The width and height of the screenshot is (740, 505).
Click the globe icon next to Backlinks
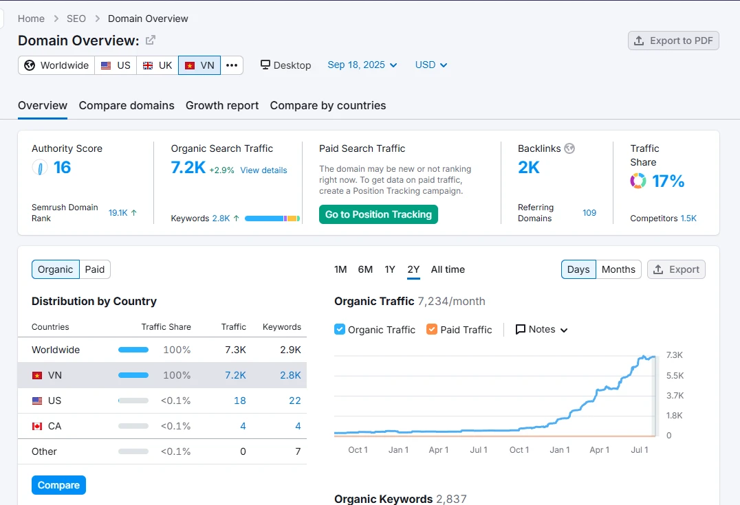click(569, 148)
